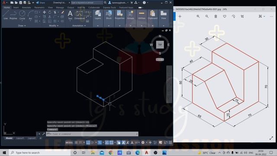Open the annotation scale 1:1 dropdown
277x156 pixels.
(x=137, y=143)
